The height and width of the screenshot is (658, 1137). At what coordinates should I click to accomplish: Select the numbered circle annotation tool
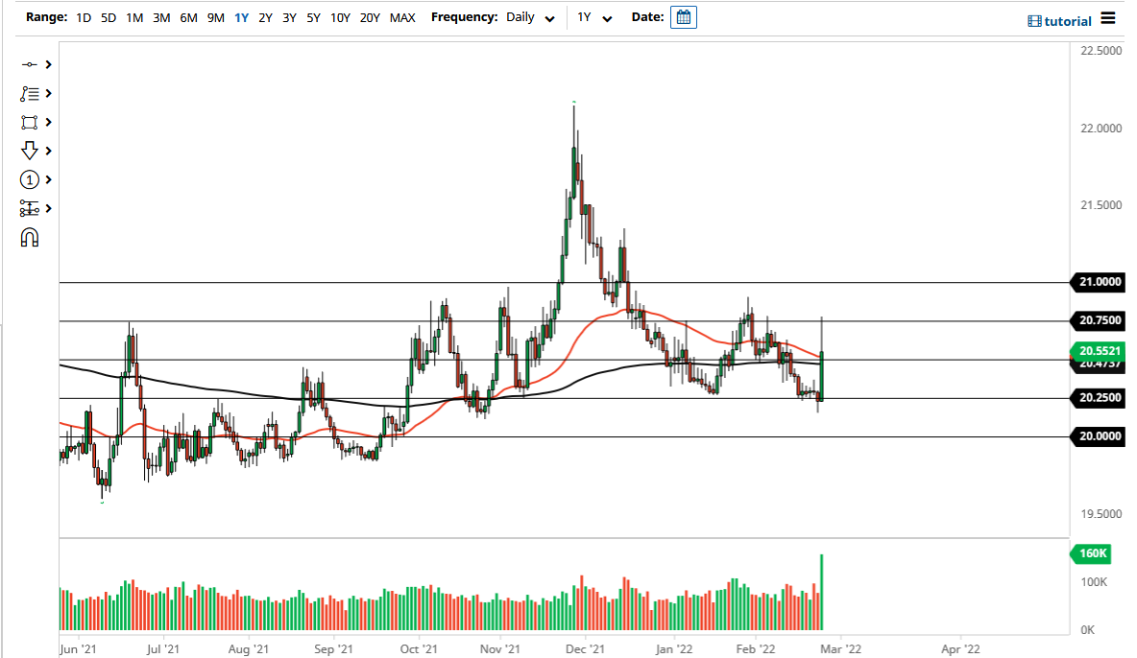point(30,179)
